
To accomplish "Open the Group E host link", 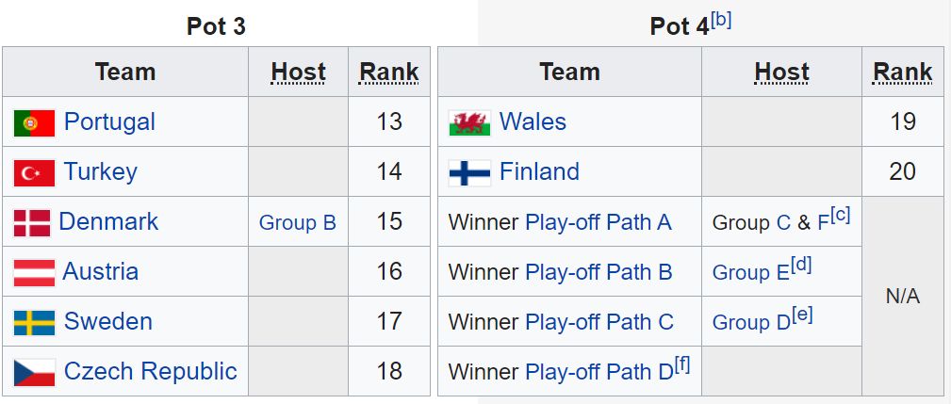I will point(751,272).
